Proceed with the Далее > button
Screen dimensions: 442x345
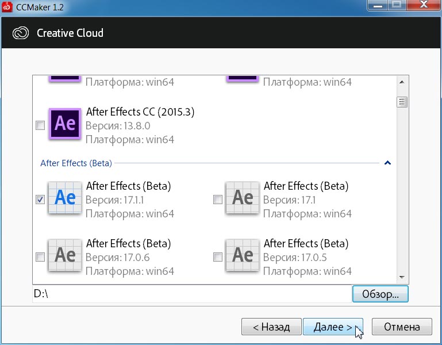(333, 327)
